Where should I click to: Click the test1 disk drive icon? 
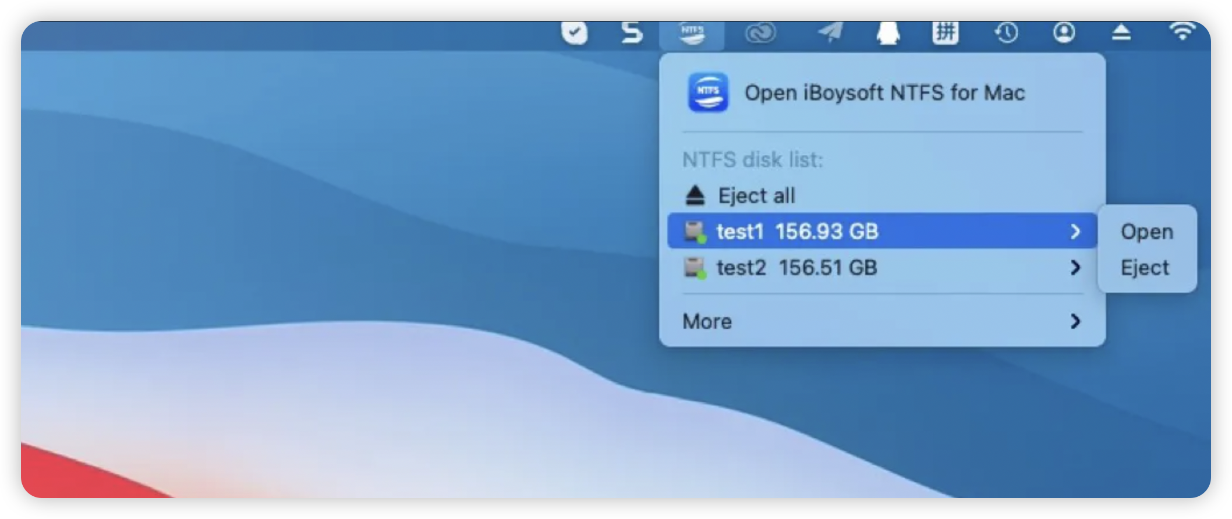695,232
